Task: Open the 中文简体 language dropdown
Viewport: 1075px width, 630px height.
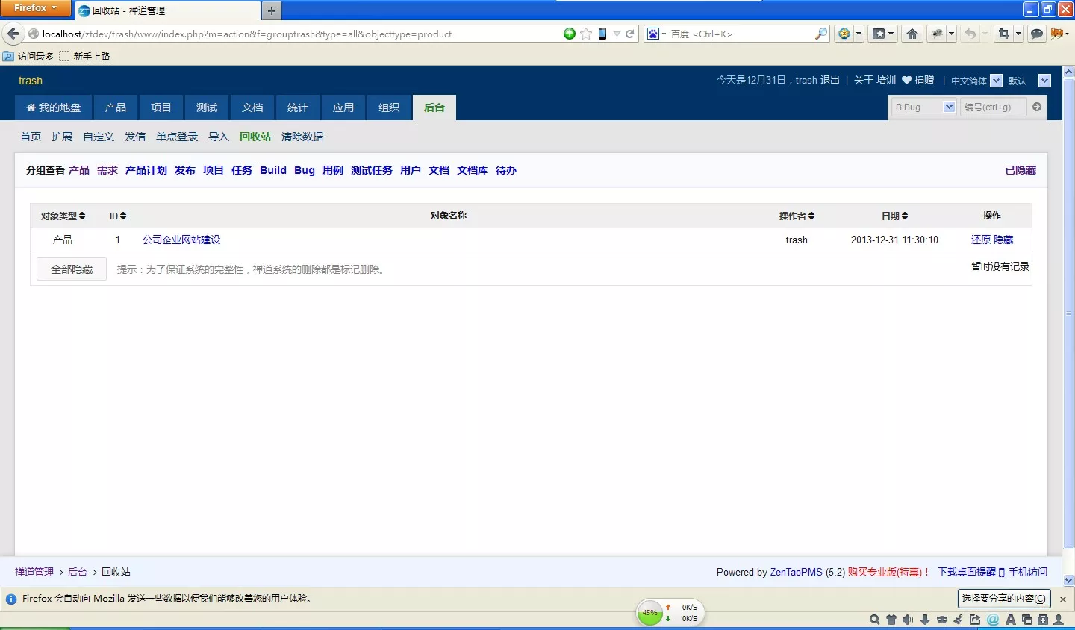Action: tap(976, 81)
